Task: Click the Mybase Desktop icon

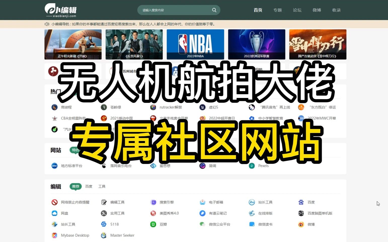Action: coord(54,235)
